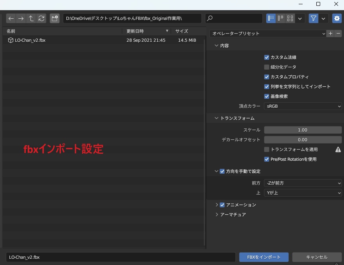Uncheck the 画像検索 checkbox
Viewport: 344px width, 265px height.
pos(267,96)
